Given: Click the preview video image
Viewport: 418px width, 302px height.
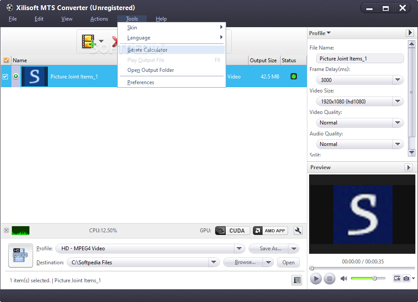Looking at the screenshot, I should (363, 214).
